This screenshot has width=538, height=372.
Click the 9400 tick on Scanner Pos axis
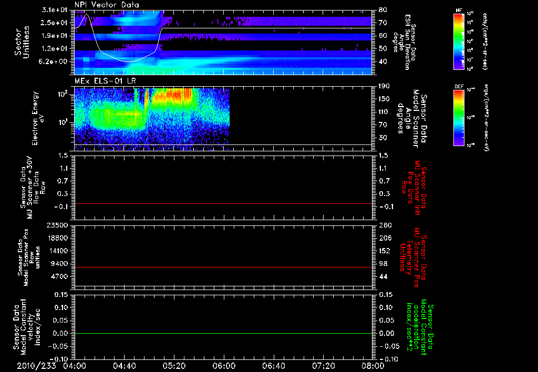(x=59, y=264)
